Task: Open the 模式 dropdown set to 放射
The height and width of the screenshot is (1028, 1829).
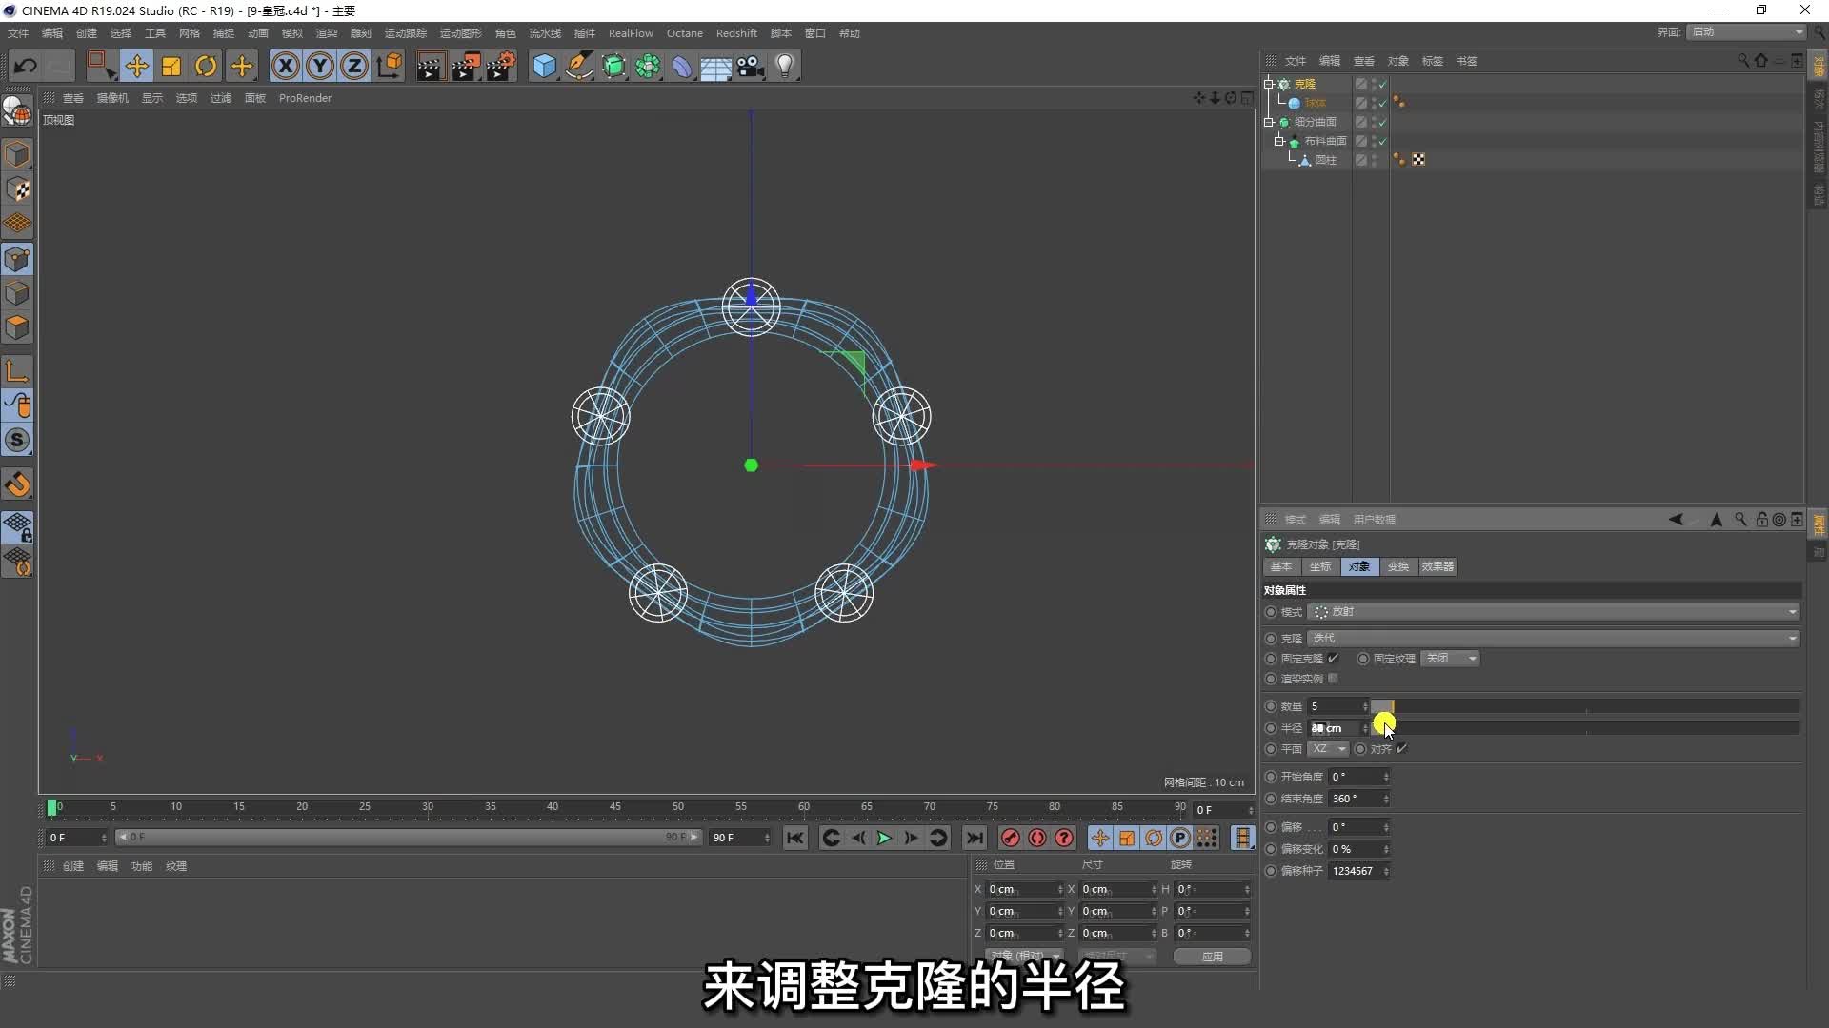Action: coord(1554,612)
